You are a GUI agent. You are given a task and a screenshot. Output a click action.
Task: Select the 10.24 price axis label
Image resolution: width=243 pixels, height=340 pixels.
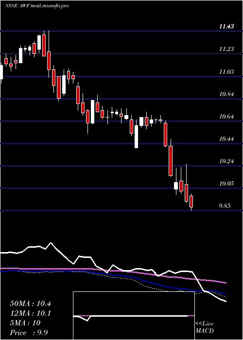[226, 161]
